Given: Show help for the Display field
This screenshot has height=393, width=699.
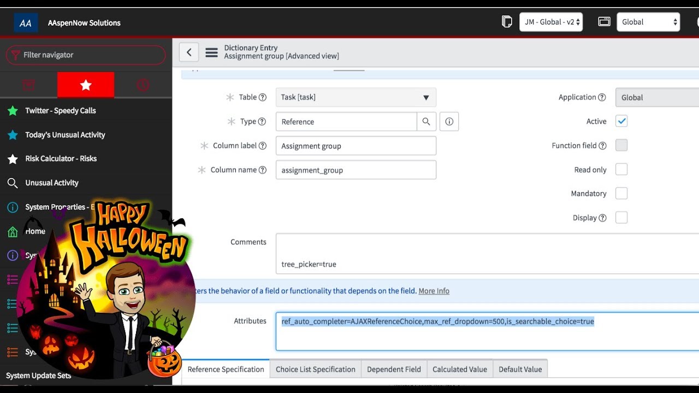Looking at the screenshot, I should (602, 218).
